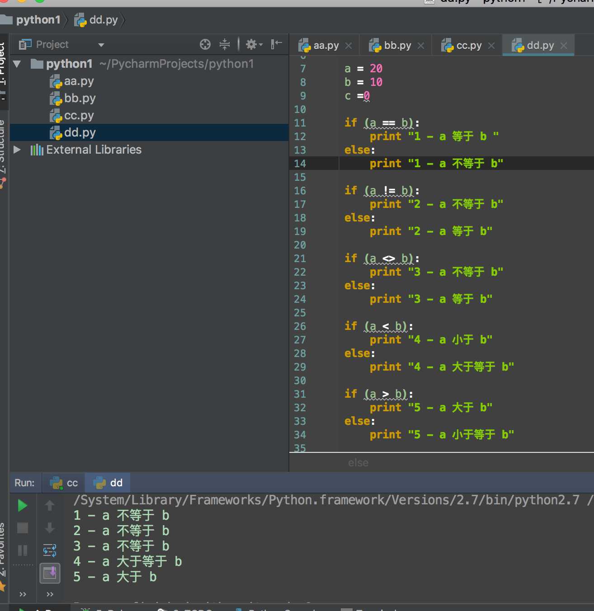Click the '(a == b)' condition on line 11

click(x=389, y=123)
